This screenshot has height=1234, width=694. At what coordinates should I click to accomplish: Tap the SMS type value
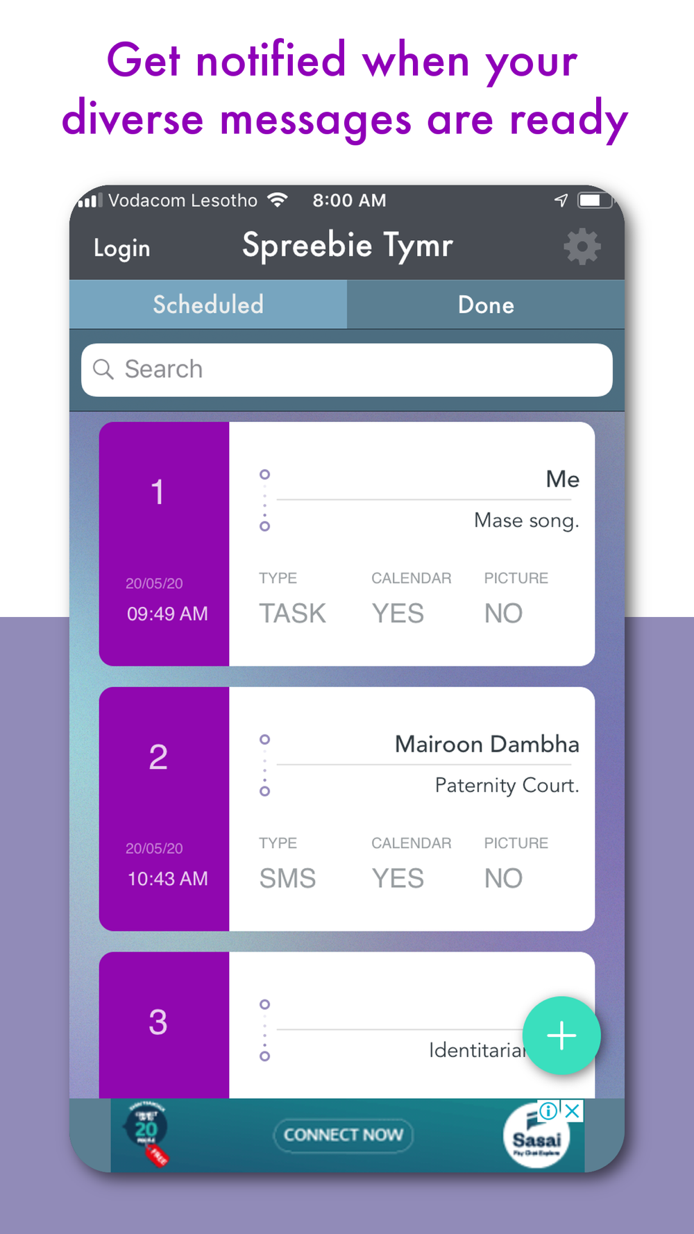[x=287, y=879]
